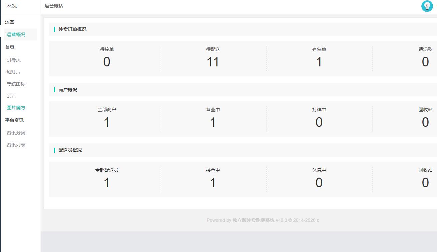Click the 全部配送员 count
Image resolution: width=437 pixels, height=252 pixels.
tap(107, 183)
